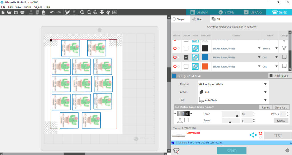Select the Simple radio button
292x155 pixels.
174,19
